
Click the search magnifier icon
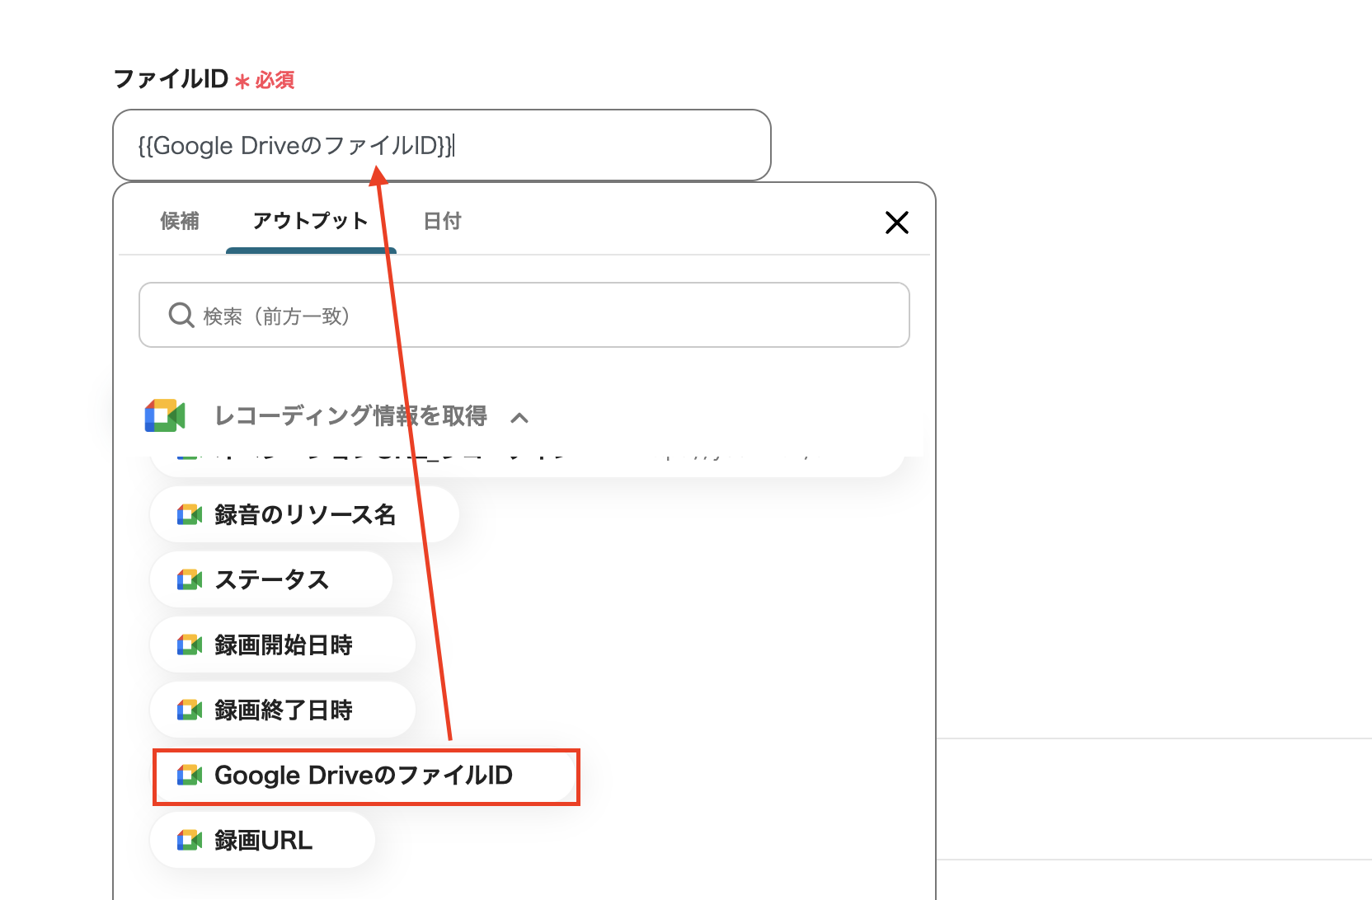click(181, 315)
